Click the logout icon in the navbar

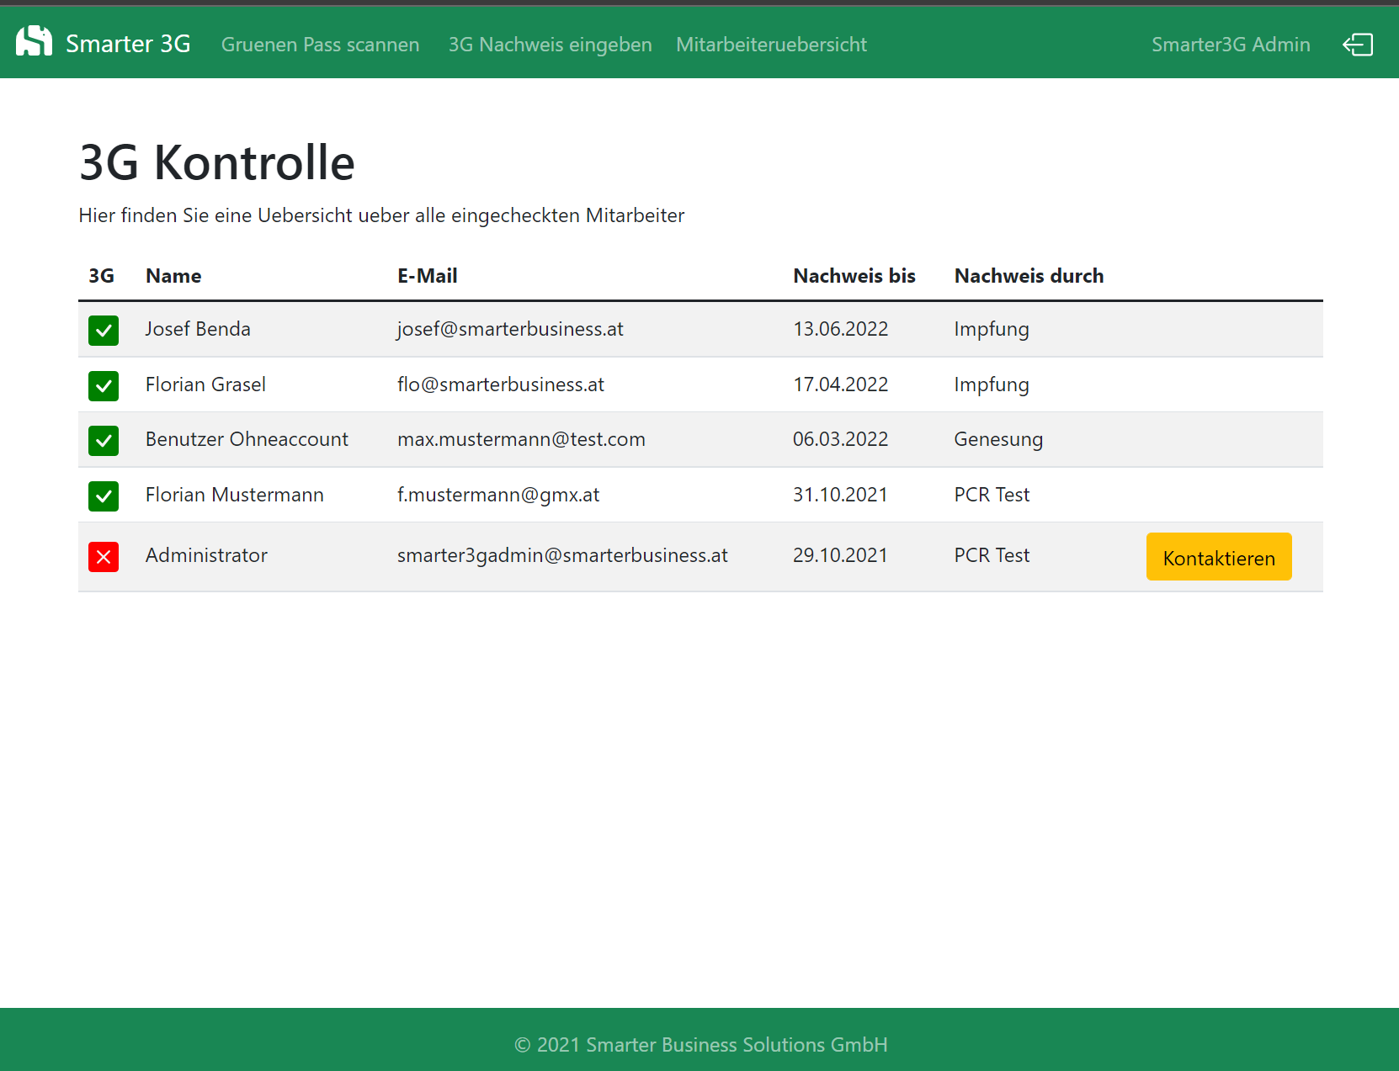[x=1357, y=45]
